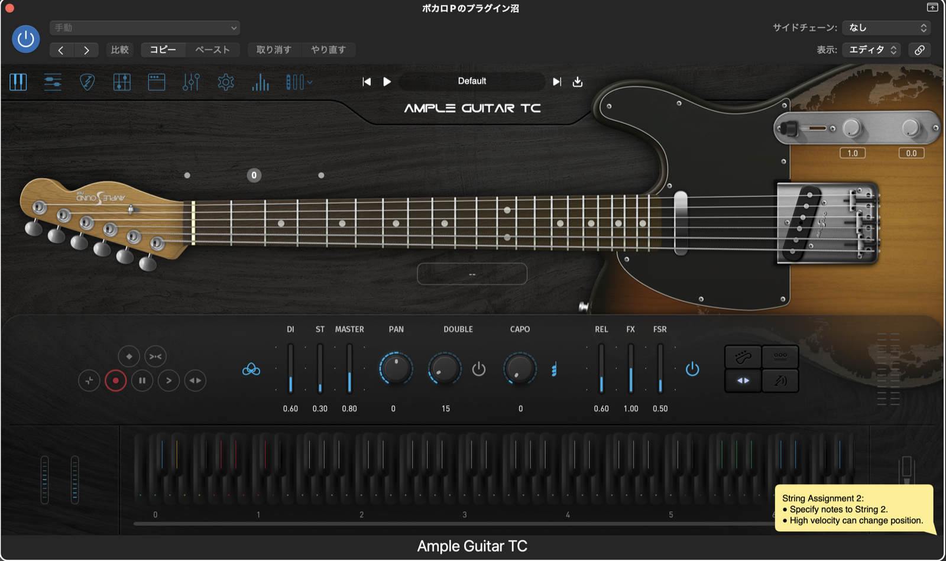Save the preset with download icon
This screenshot has height=561, width=946.
(578, 82)
